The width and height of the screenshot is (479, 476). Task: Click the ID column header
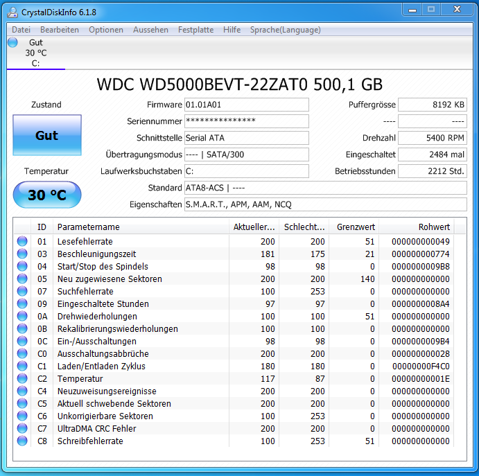tap(42, 227)
